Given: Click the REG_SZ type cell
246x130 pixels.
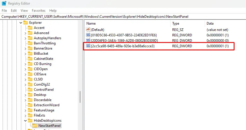Looking at the screenshot, I should 178,30.
